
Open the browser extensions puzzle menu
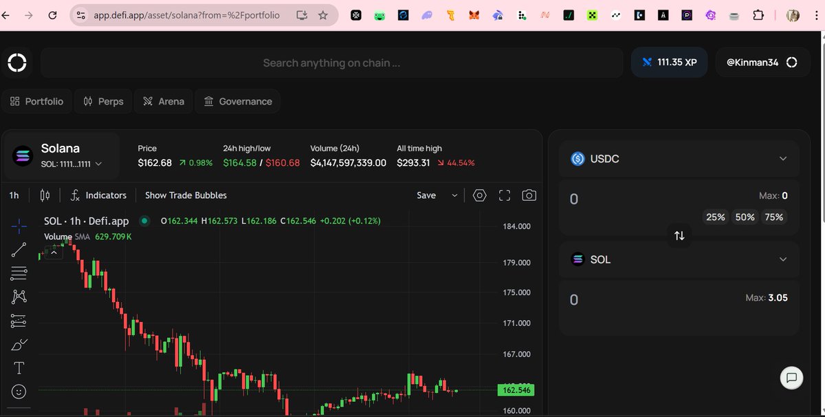coord(758,15)
